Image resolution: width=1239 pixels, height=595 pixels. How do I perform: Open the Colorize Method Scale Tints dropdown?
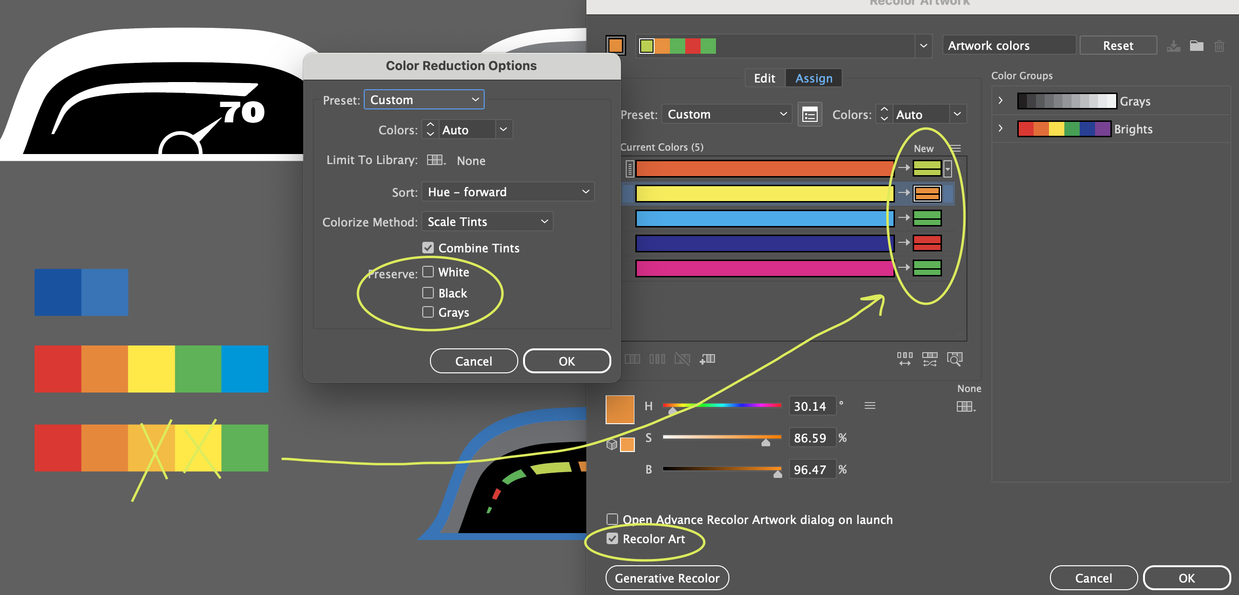tap(487, 222)
